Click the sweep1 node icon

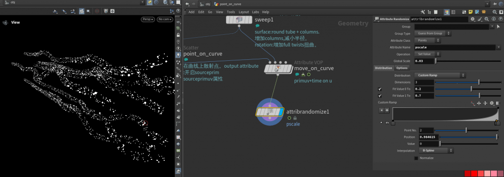coord(239,20)
